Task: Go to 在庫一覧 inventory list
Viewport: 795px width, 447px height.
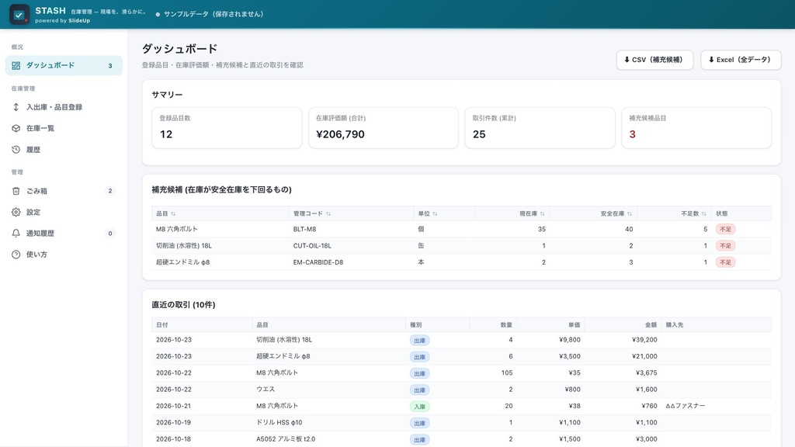Action: click(64, 128)
